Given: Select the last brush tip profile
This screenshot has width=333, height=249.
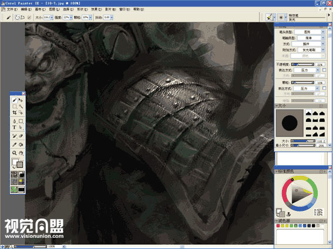Looking at the screenshot, I should pos(322,134).
